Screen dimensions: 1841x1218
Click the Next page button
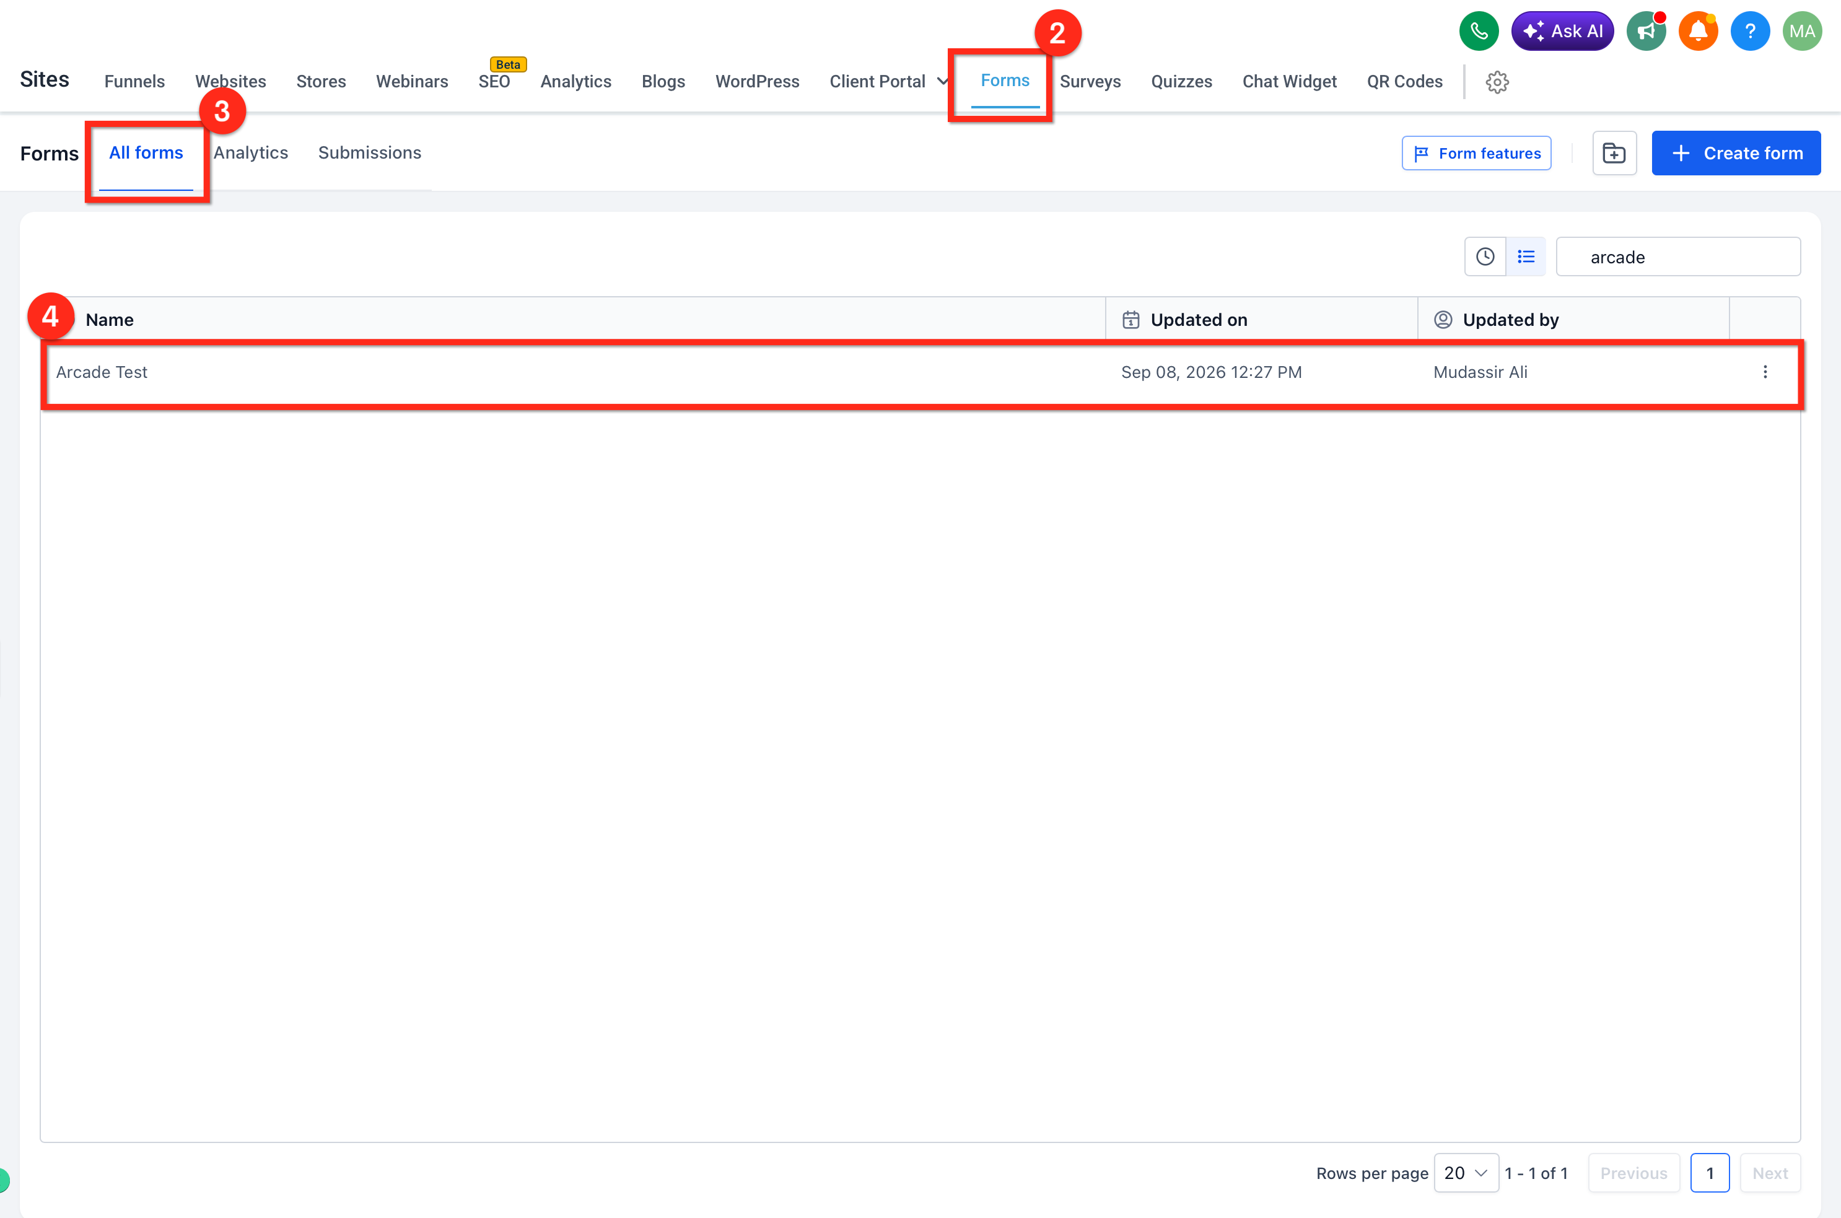coord(1770,1172)
